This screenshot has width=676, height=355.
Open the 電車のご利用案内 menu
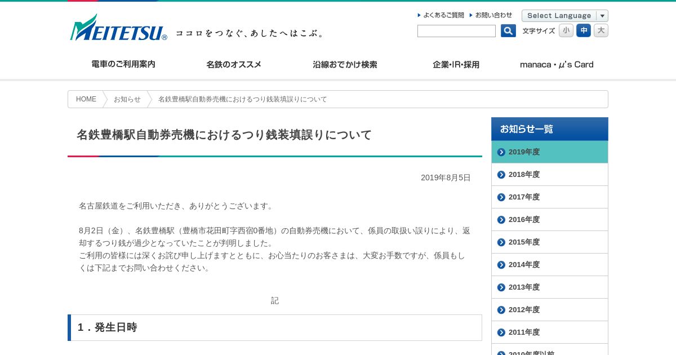tap(123, 64)
